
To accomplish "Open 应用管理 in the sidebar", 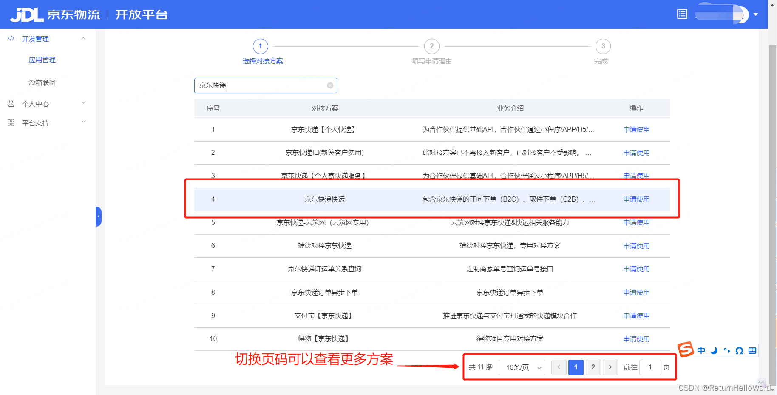I will tap(42, 60).
